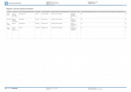This screenshot has width=131, height=92.
Task: Click the 'Manufacture' column header
Action: pos(38,12)
